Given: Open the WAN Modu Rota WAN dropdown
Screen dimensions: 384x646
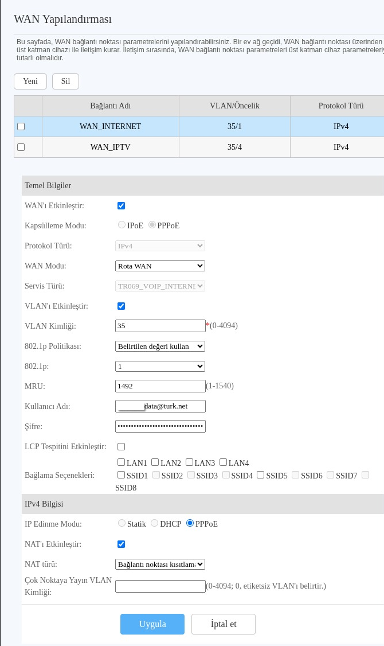Looking at the screenshot, I should pos(160,266).
